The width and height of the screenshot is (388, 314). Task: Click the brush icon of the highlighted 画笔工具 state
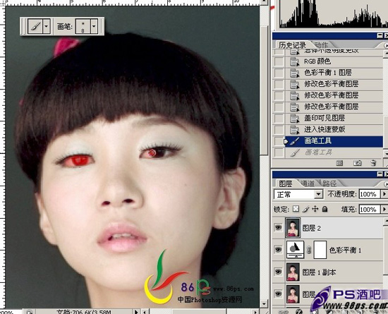[294, 141]
